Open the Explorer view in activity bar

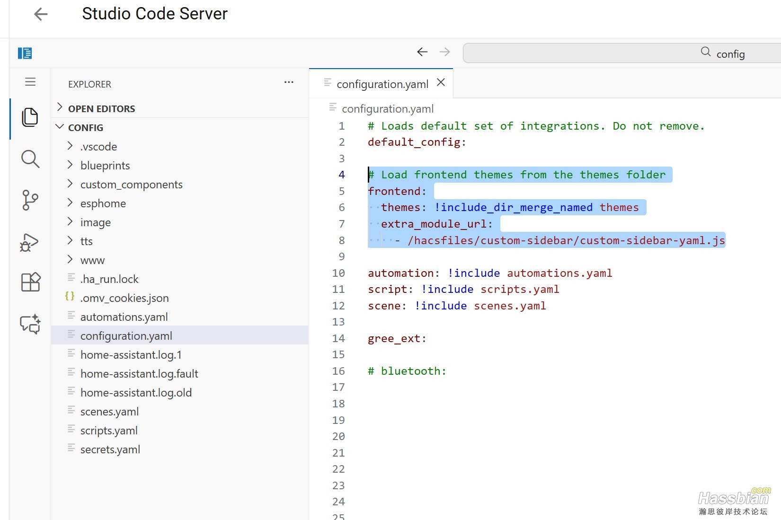point(30,117)
